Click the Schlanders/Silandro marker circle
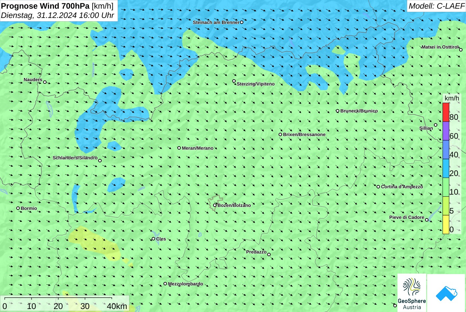This screenshot has width=466, height=312. pos(100,161)
